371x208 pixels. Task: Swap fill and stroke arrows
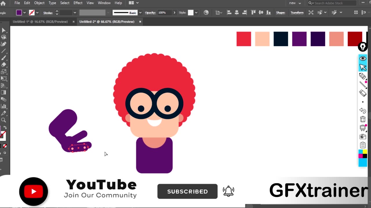[5, 128]
